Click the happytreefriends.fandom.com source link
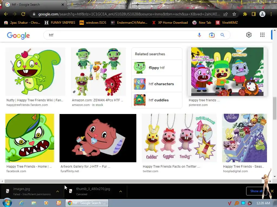Screen dimensions: 277x207 pyautogui.click(x=27, y=105)
